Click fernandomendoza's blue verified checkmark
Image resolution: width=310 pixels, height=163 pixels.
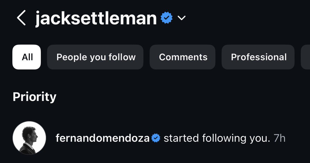tap(156, 138)
